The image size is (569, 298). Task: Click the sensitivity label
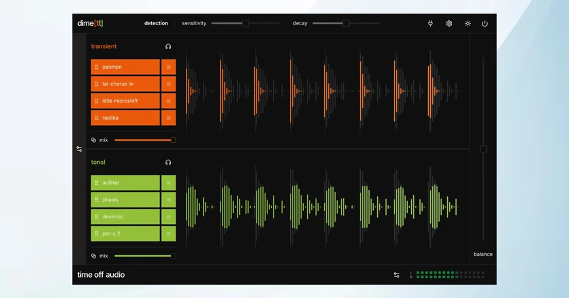click(x=194, y=23)
